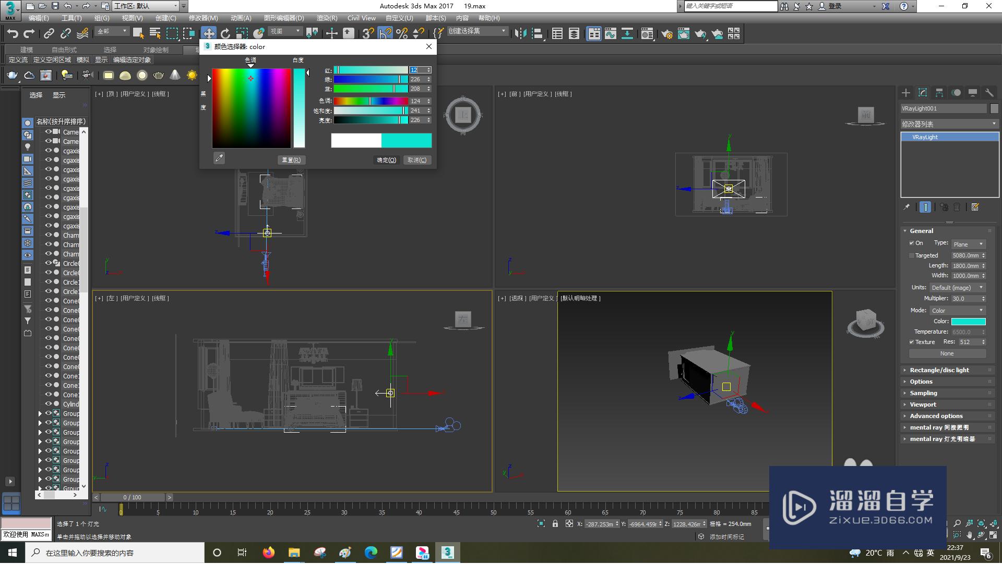Click the Undo arrow in main toolbar

tap(12, 34)
